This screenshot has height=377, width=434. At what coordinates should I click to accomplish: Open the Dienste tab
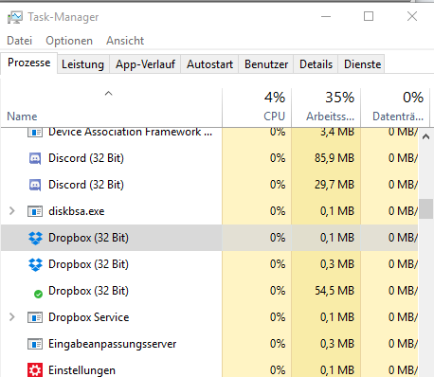click(x=362, y=64)
